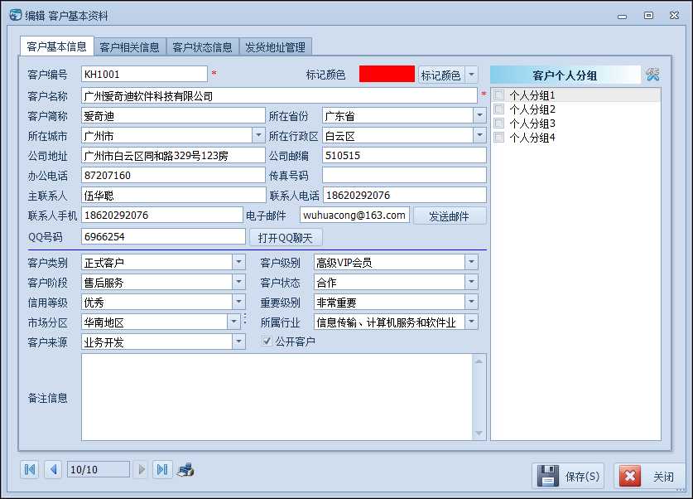Open the 客户状态 dropdown

(471, 282)
